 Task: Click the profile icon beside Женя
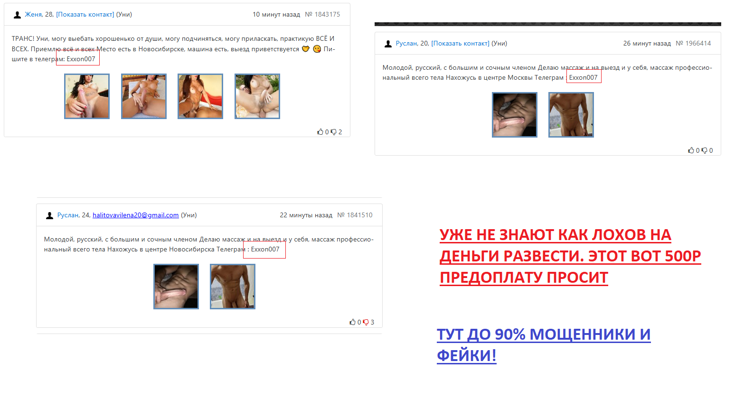click(x=17, y=15)
